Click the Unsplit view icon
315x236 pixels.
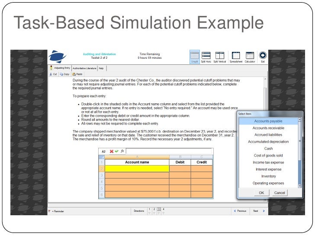click(x=194, y=56)
